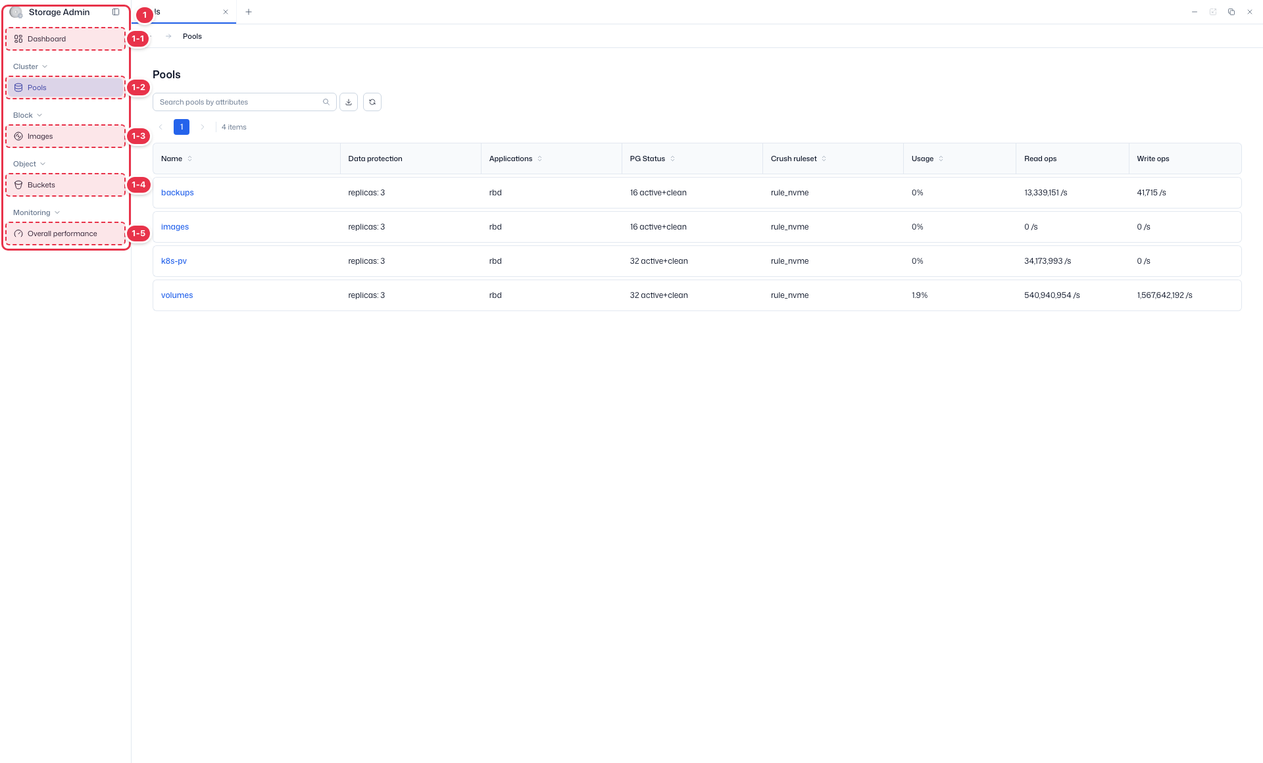Click 540,940,954 /s read ops value
The height and width of the screenshot is (763, 1263).
pyautogui.click(x=1052, y=295)
